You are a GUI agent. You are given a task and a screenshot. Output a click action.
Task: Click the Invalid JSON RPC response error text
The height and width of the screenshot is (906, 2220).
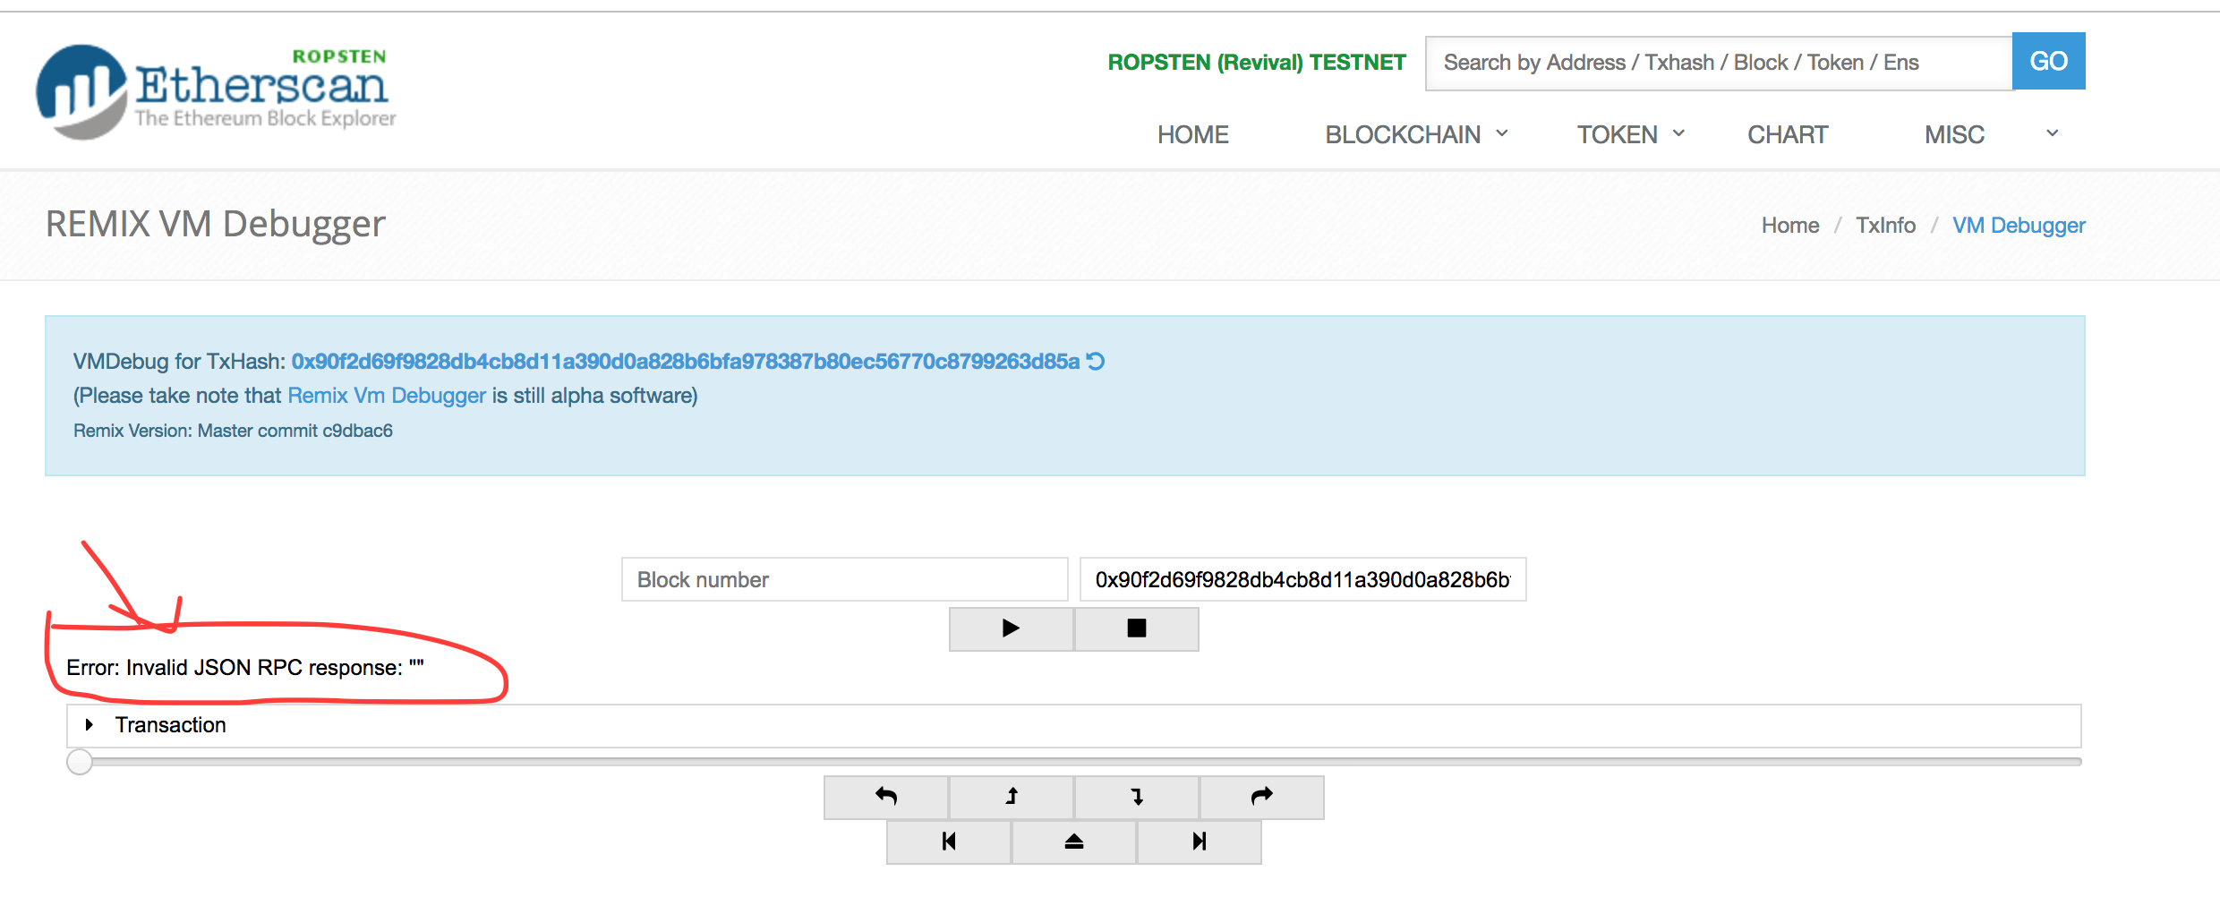coord(245,667)
